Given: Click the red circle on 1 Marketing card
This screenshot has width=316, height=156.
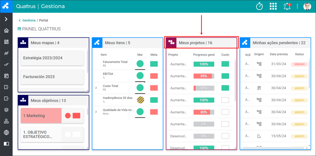Looking at the screenshot, I should (x=68, y=116).
